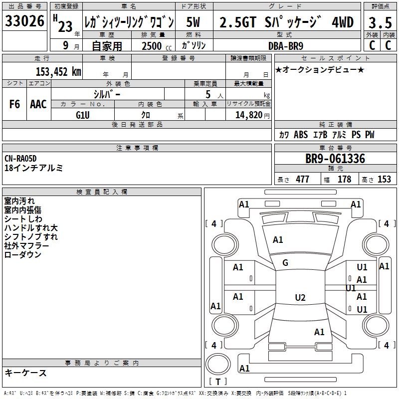
Task: Click the star before オークションデビュー
Action: (x=278, y=69)
